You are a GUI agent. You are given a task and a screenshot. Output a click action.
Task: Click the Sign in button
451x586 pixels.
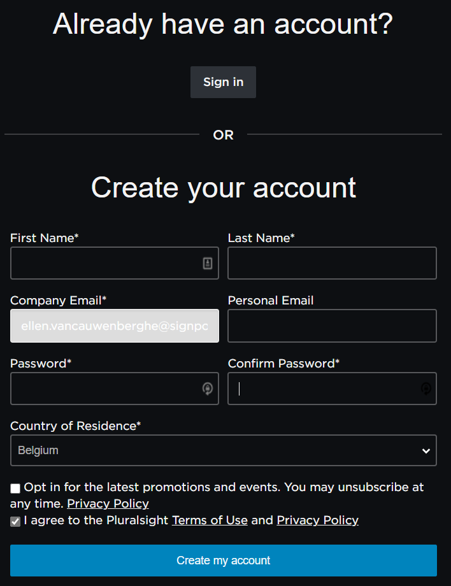point(223,82)
